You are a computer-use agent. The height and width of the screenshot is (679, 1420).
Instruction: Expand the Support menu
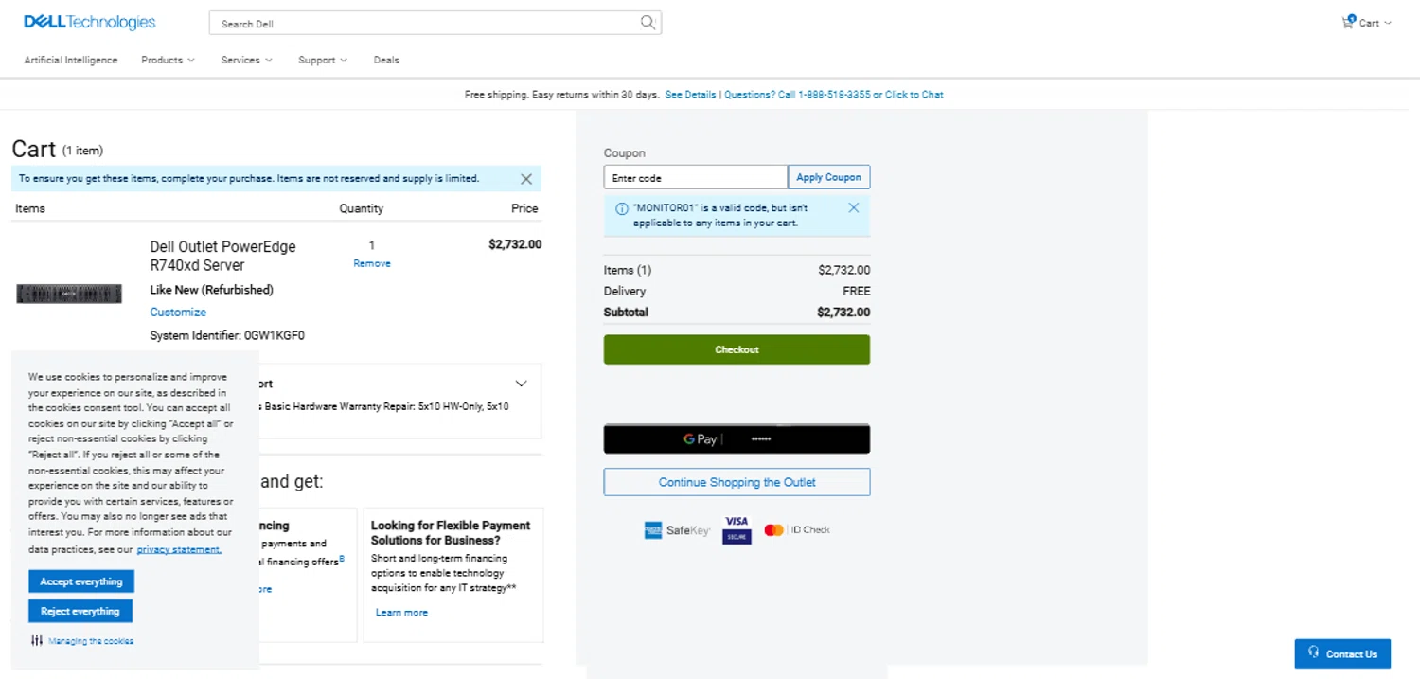pos(323,60)
